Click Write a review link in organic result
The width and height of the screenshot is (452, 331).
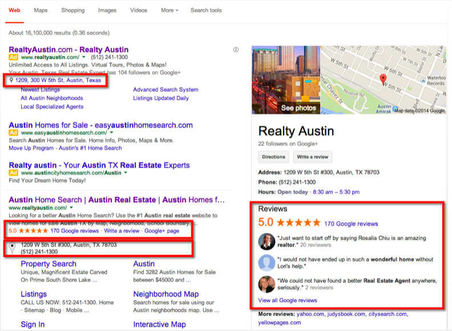pyautogui.click(x=122, y=231)
